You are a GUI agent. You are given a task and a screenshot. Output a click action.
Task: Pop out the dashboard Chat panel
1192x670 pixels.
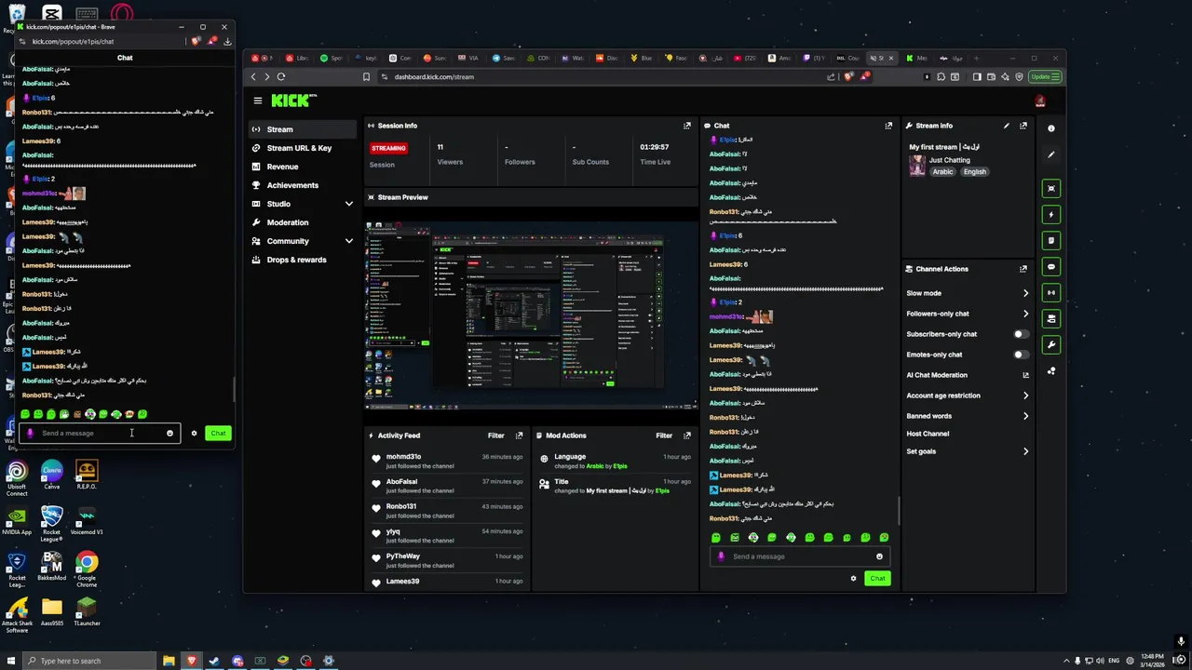click(889, 126)
